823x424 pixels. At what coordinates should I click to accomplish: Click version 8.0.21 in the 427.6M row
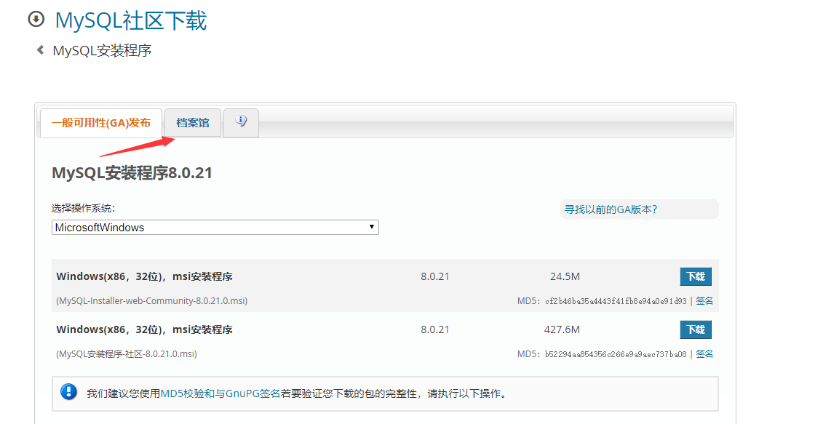click(x=434, y=329)
